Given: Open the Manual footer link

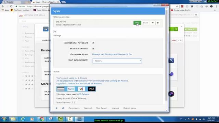Looking at the screenshot, I should click(115, 108).
